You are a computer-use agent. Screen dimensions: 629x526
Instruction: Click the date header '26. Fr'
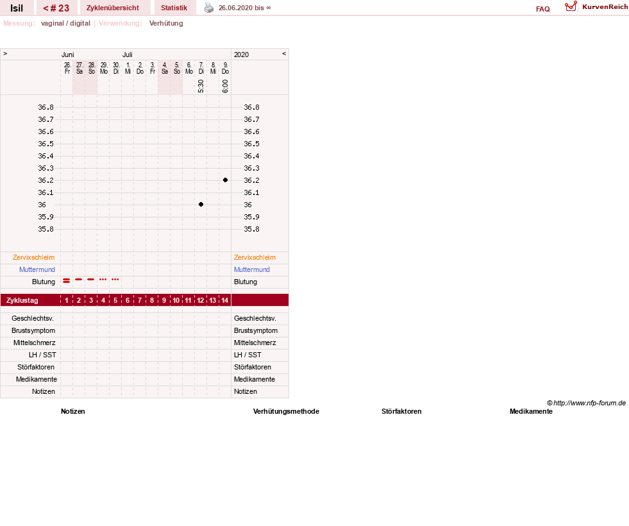click(x=67, y=68)
